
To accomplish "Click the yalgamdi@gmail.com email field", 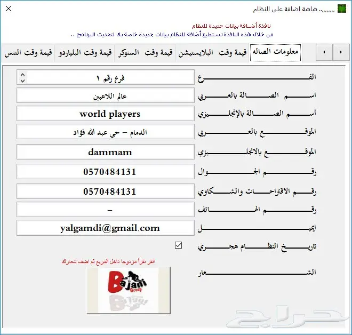I will [x=106, y=228].
